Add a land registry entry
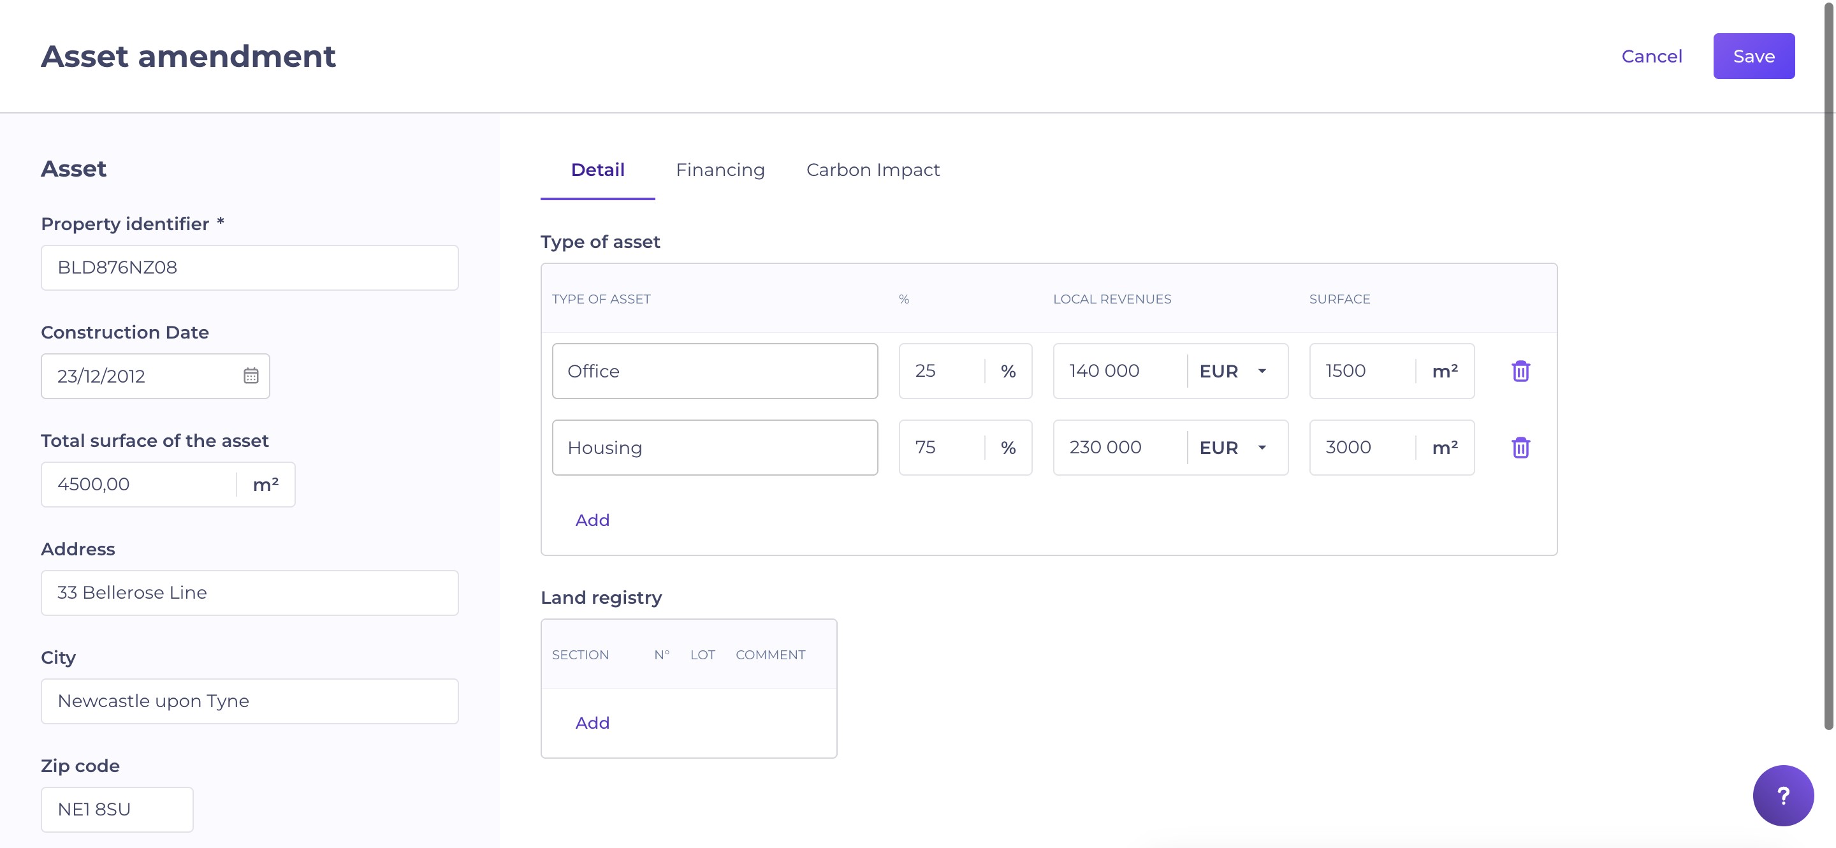Viewport: 1836px width, 848px height. pyautogui.click(x=592, y=722)
